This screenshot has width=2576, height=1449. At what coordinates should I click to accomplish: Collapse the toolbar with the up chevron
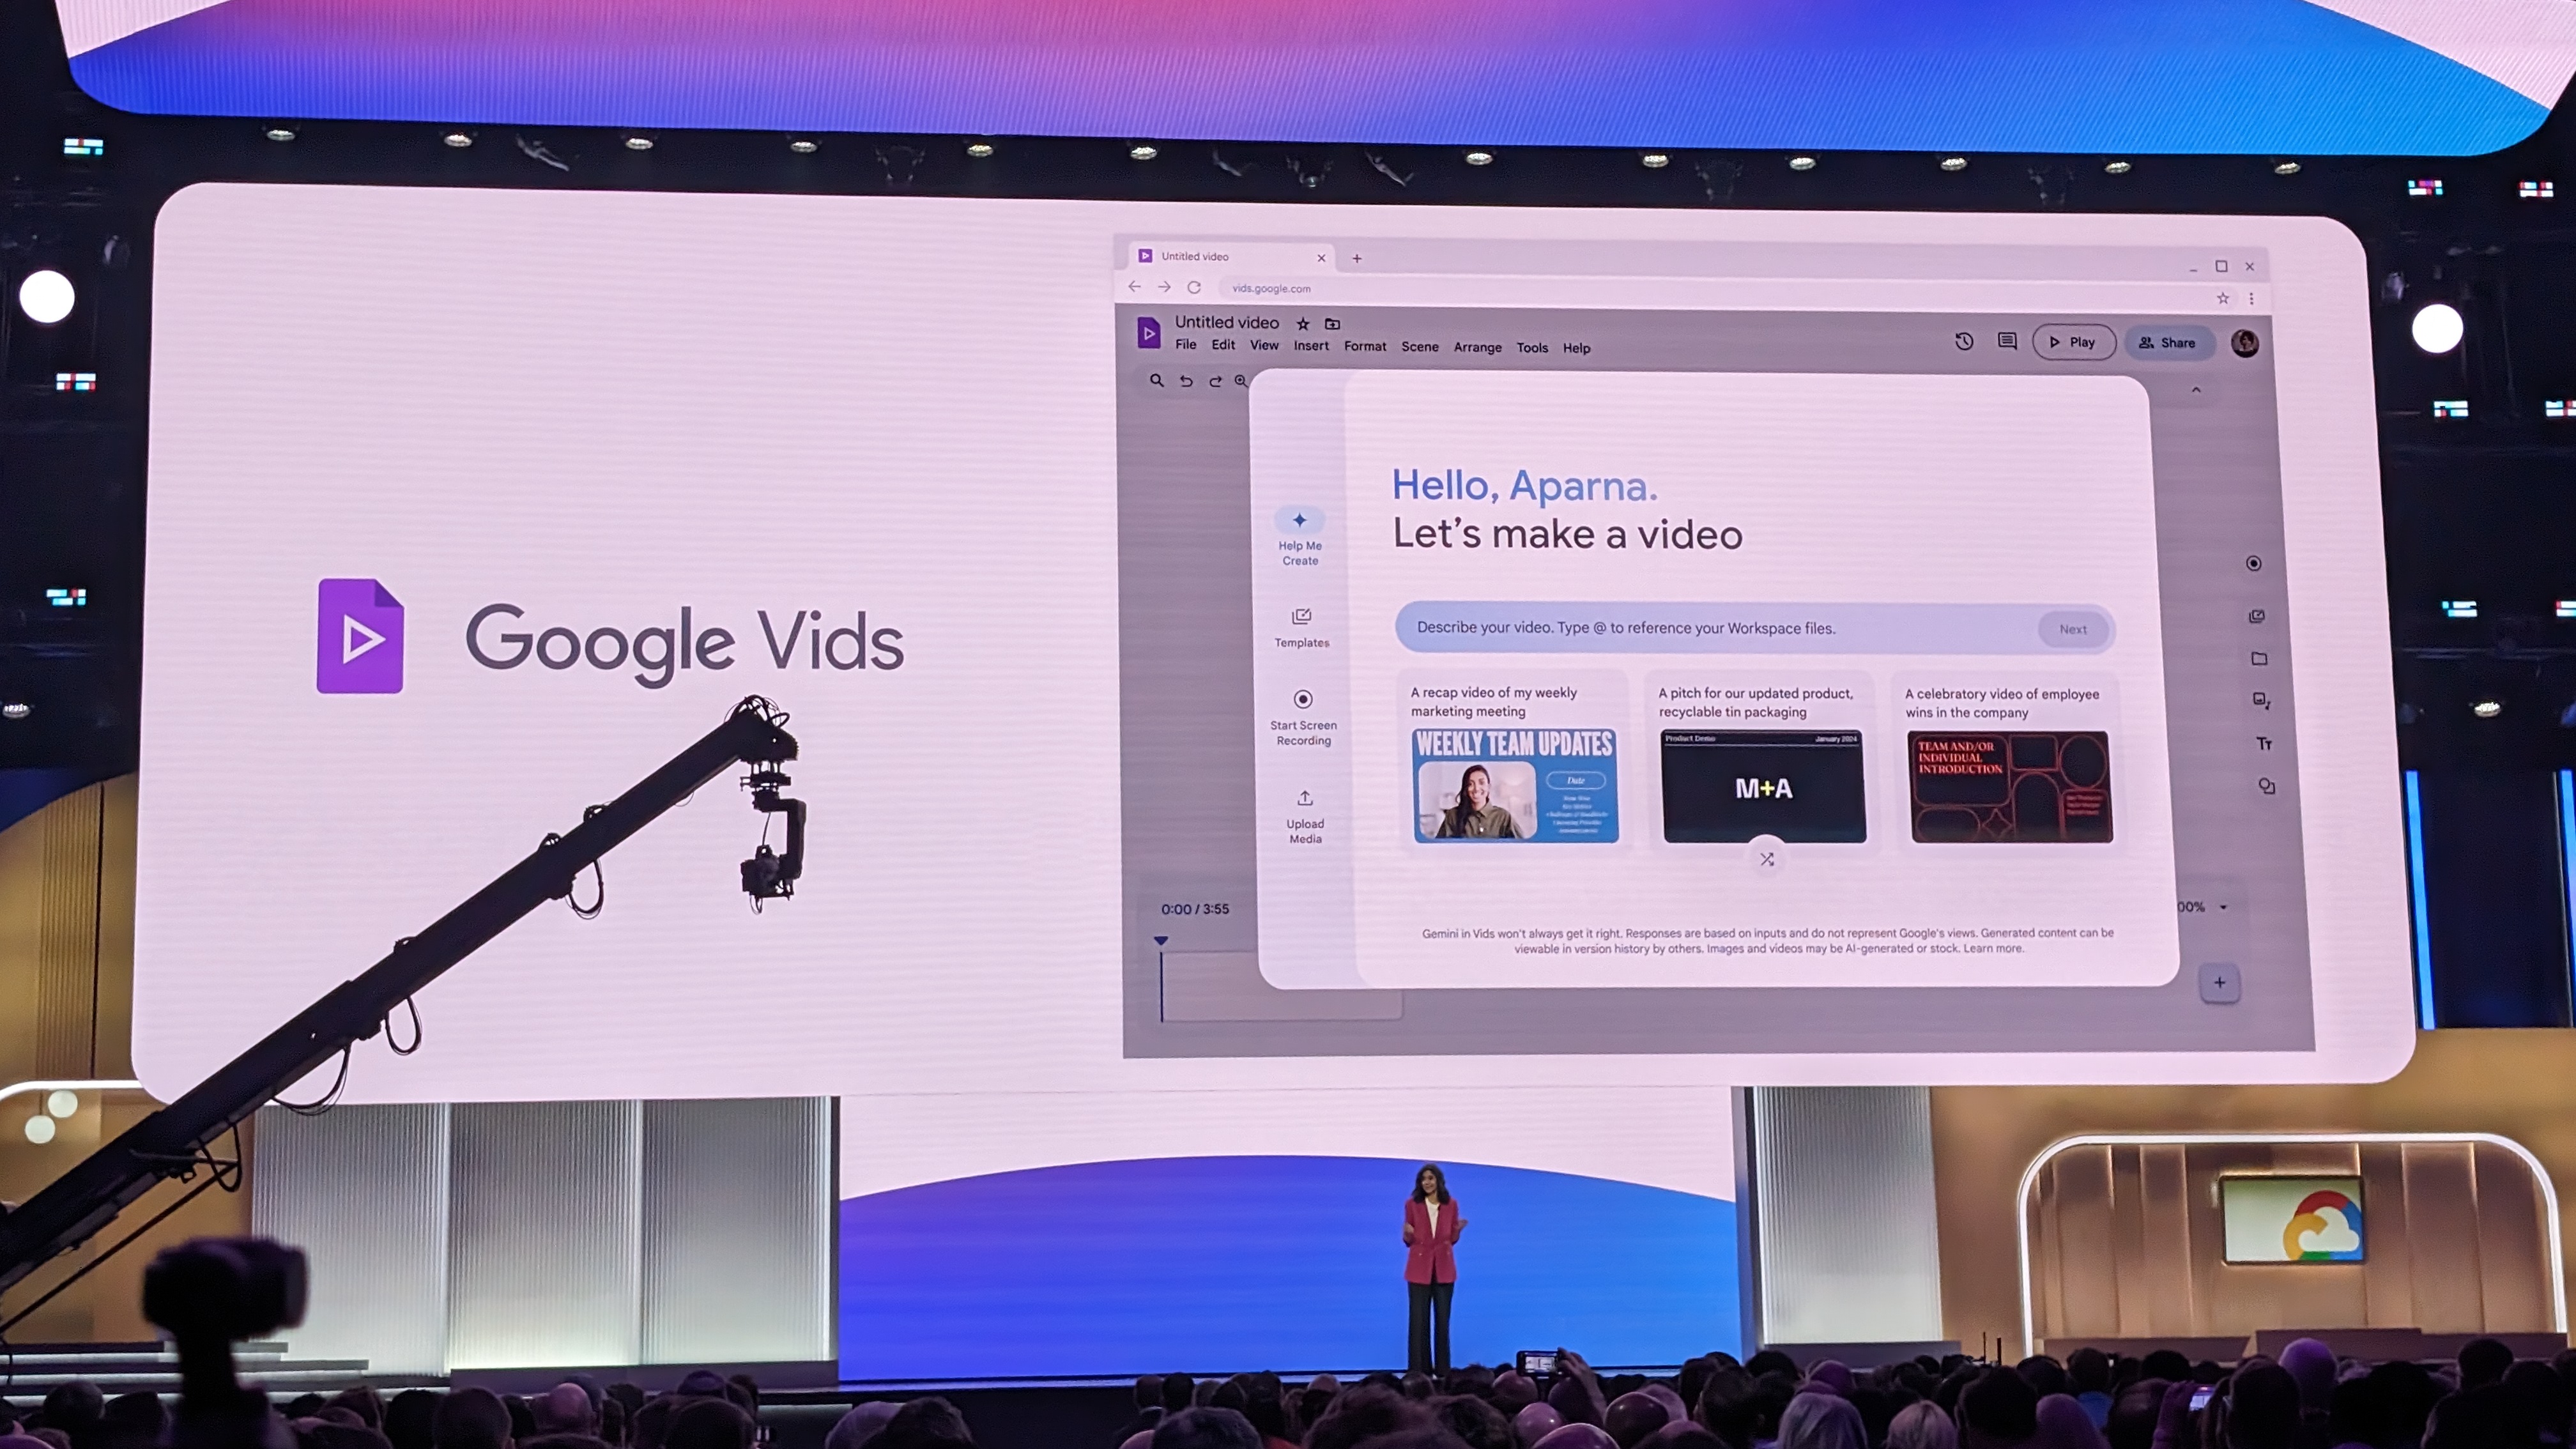tap(2196, 389)
